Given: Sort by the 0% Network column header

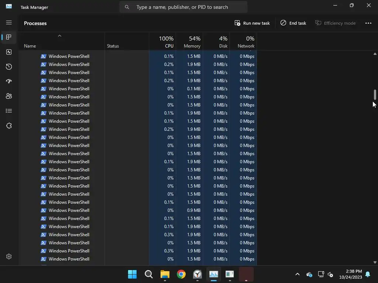Looking at the screenshot, I should point(243,42).
